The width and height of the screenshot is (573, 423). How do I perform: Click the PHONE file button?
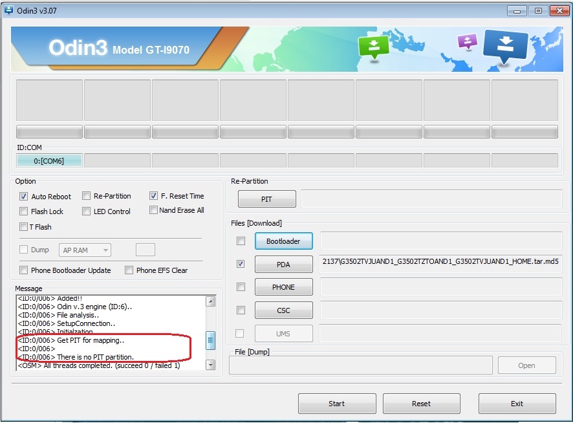coord(283,287)
